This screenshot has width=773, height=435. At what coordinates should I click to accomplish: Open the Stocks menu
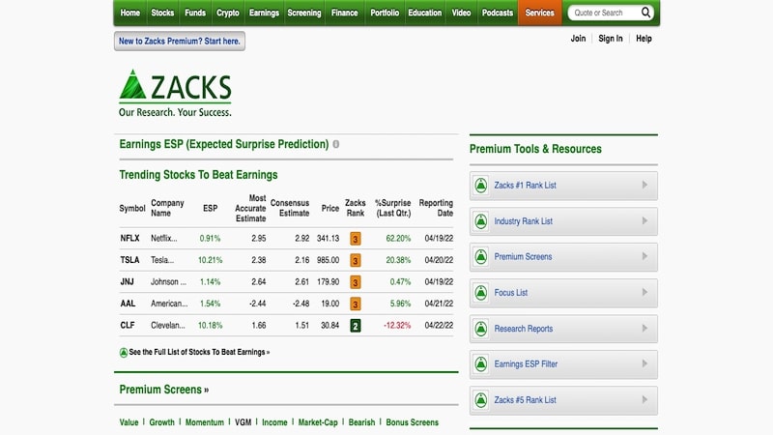(162, 13)
